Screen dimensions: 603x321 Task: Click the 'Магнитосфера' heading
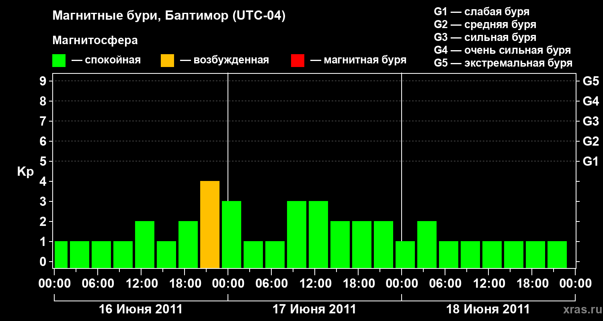point(95,41)
